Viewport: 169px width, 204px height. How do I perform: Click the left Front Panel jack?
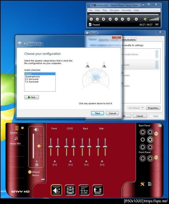tap(143, 159)
